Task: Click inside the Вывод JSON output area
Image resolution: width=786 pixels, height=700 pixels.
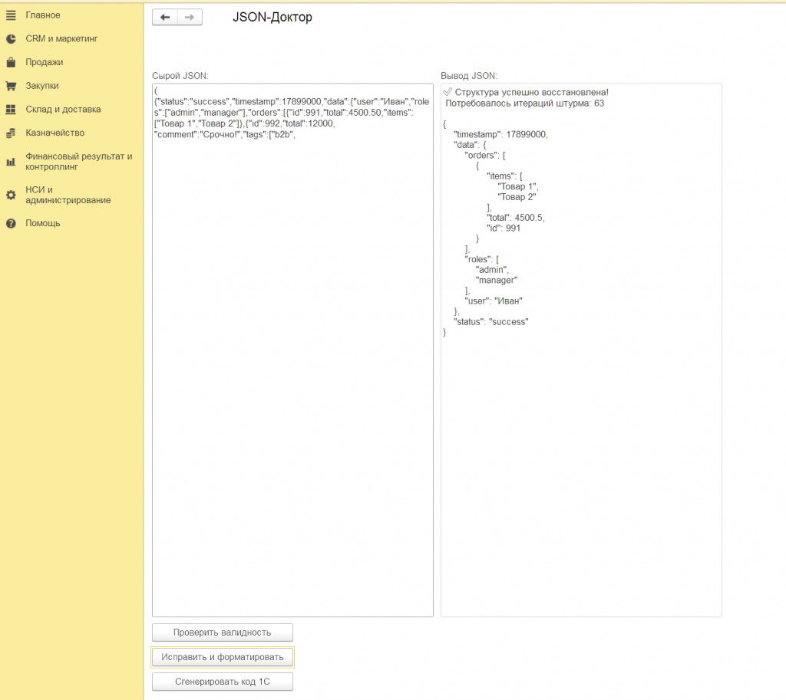Action: point(582,350)
